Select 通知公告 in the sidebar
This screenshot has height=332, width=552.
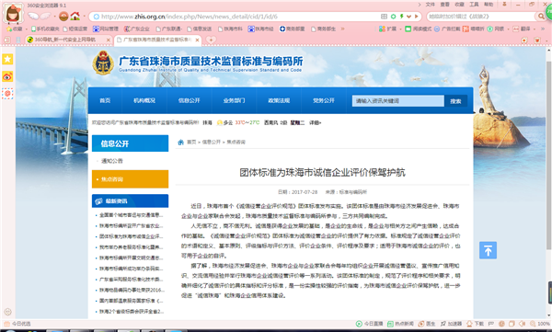pos(130,161)
